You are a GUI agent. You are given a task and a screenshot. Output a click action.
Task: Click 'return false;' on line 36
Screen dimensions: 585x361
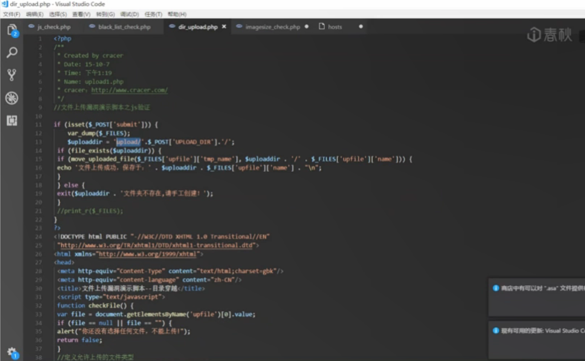click(x=80, y=340)
